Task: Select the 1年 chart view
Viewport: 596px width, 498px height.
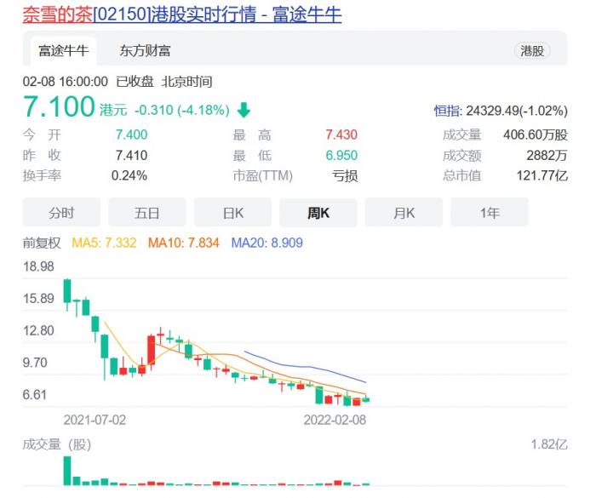Action: point(490,213)
